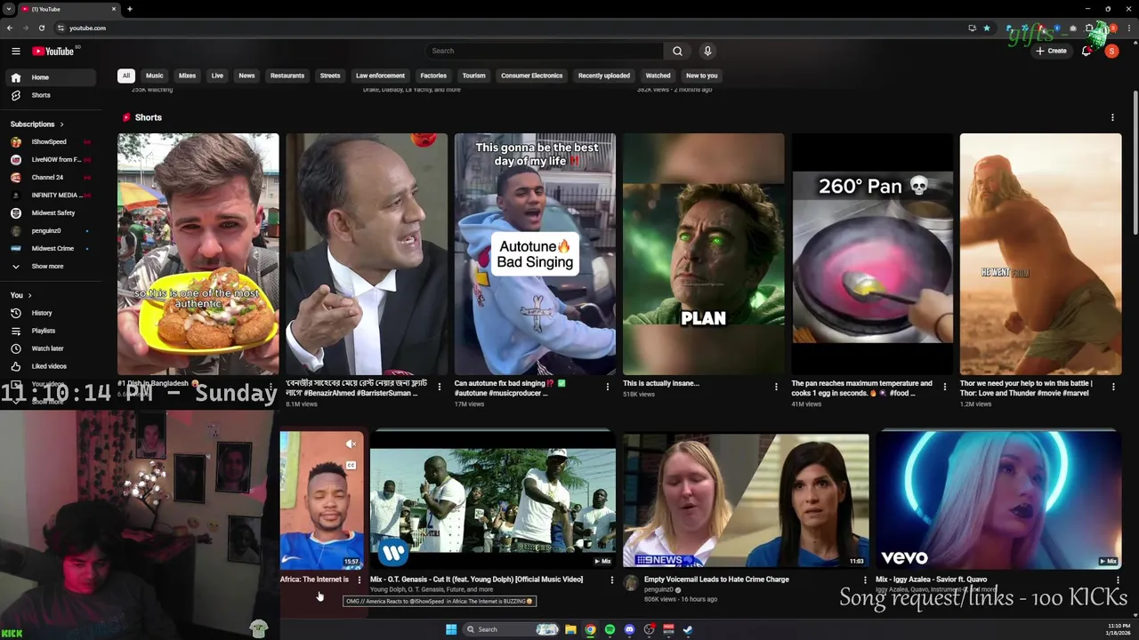Open the Windows Start menu
1139x640 pixels.
[x=451, y=629]
